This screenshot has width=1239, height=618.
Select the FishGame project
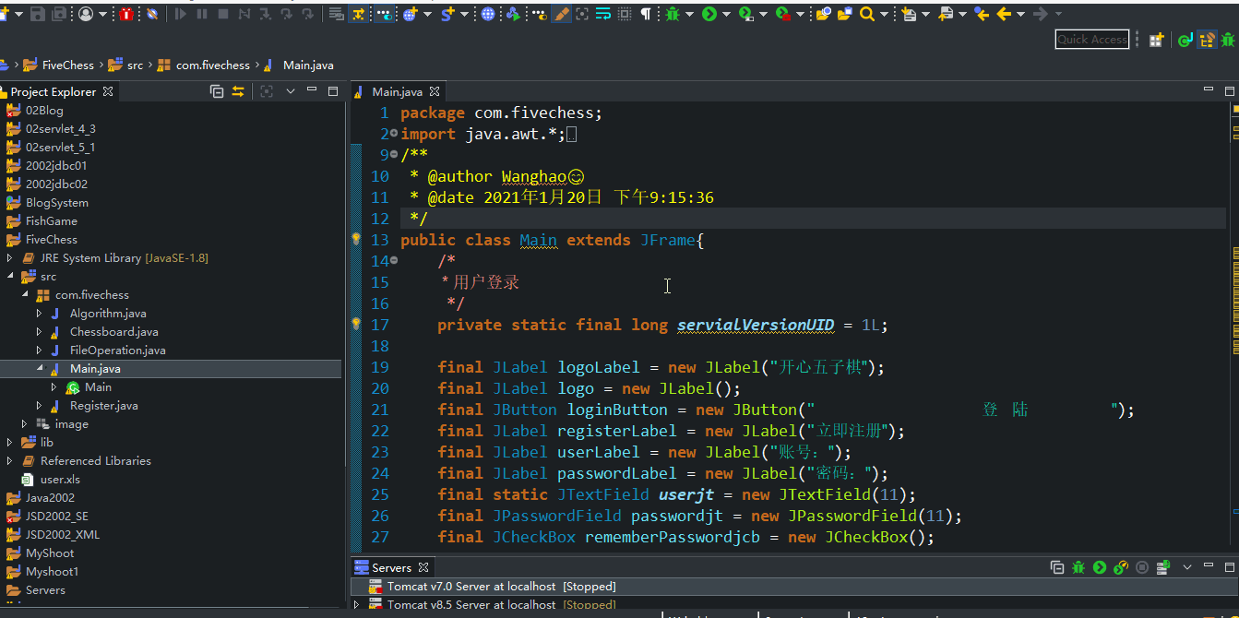[52, 221]
